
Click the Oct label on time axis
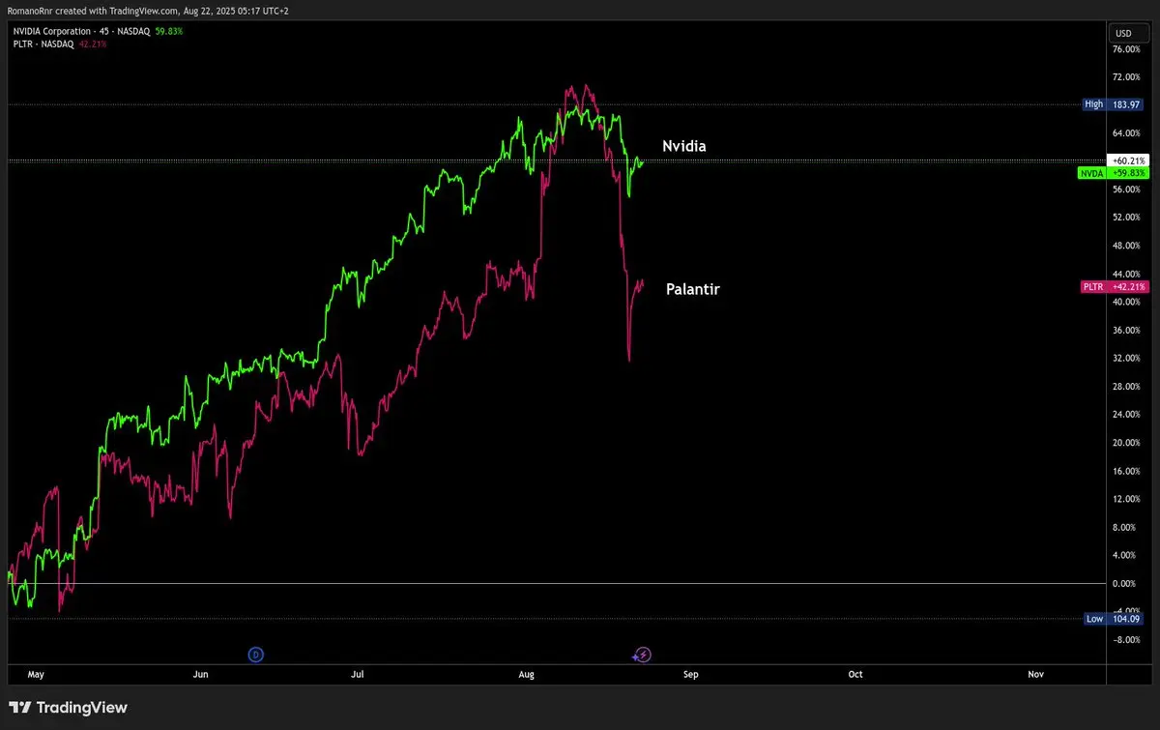855,673
